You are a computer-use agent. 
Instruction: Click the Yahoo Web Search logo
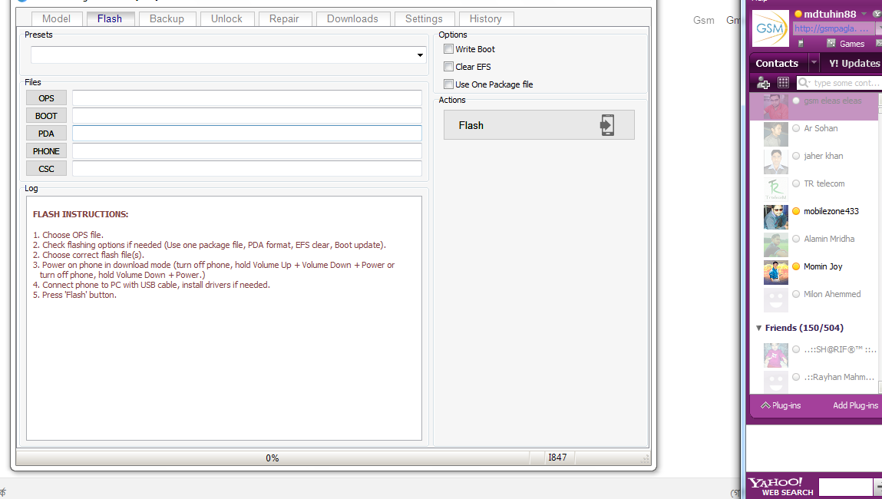781,487
